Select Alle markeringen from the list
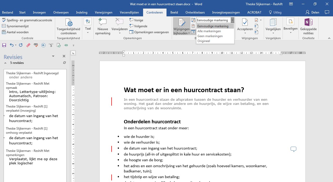Image resolution: width=333 pixels, height=182 pixels. pos(209,31)
